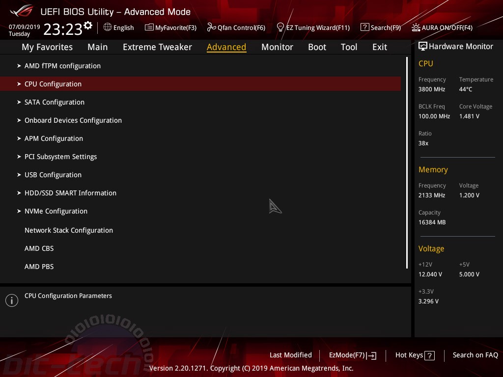Click CPU frequency value 3800 MHz
503x377 pixels.
click(431, 89)
